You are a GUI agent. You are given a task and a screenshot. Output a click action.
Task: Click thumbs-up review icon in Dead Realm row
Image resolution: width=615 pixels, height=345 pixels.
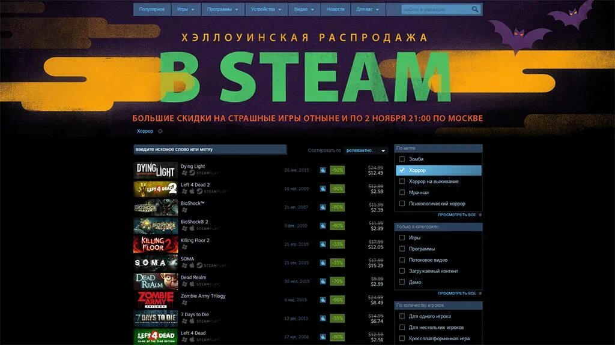click(323, 282)
